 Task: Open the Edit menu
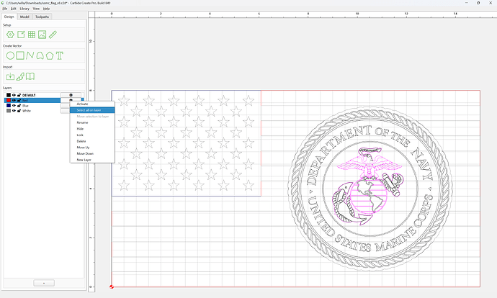13,9
